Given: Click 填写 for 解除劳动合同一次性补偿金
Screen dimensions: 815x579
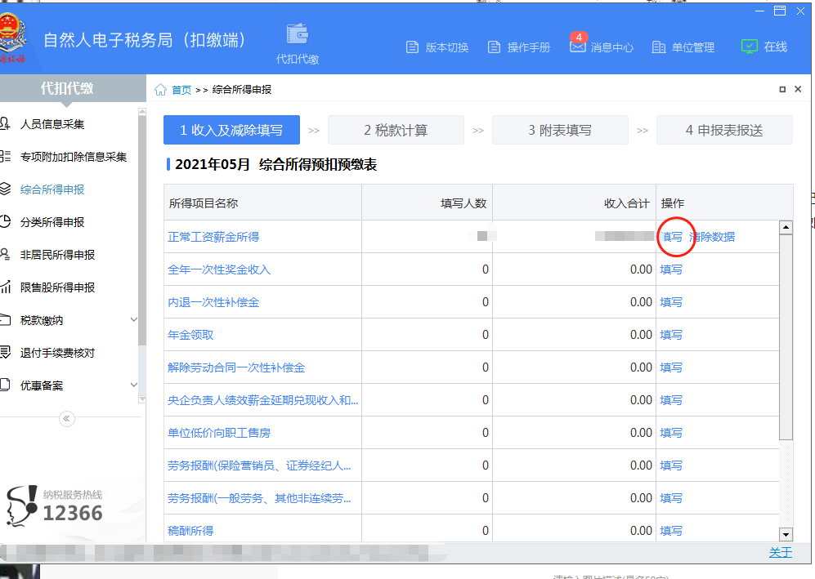Looking at the screenshot, I should [x=671, y=367].
